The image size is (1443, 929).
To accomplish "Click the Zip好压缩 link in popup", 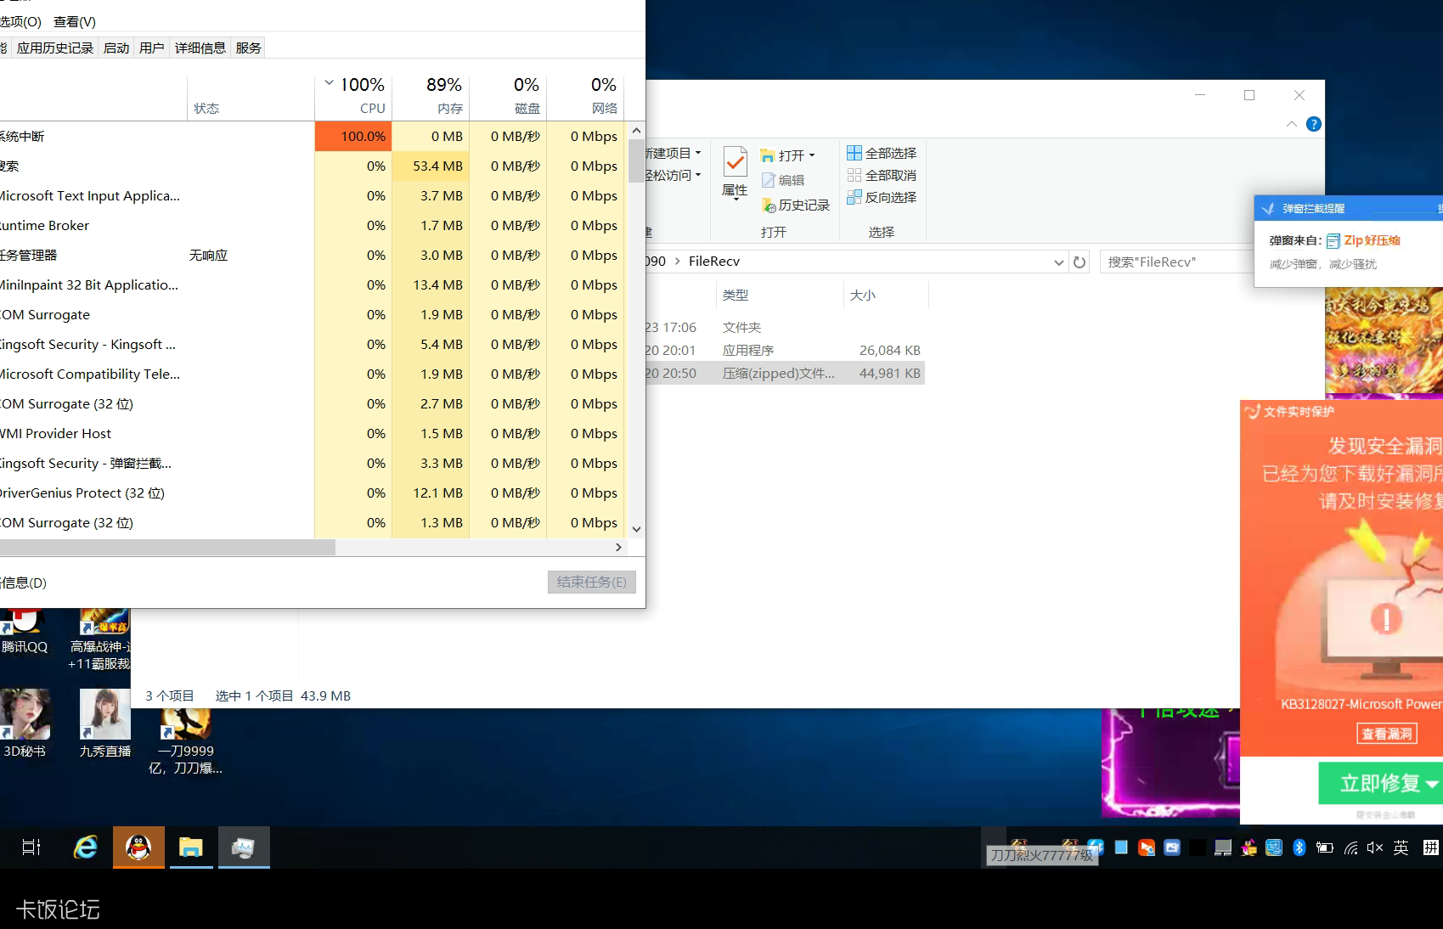I will pos(1372,240).
